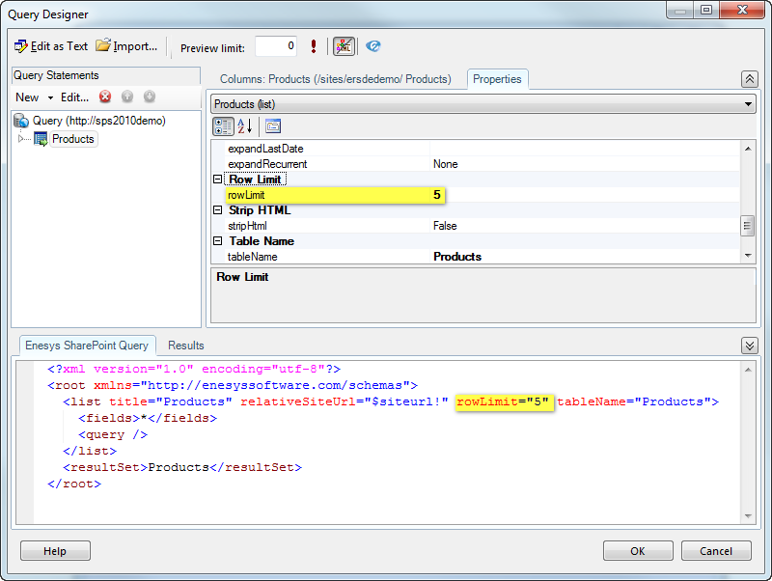Toggle the XML view toolbar icon

[344, 46]
